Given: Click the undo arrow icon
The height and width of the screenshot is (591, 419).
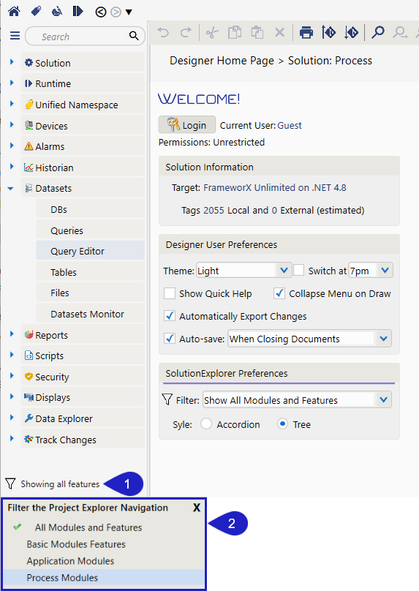Looking at the screenshot, I should (x=163, y=33).
